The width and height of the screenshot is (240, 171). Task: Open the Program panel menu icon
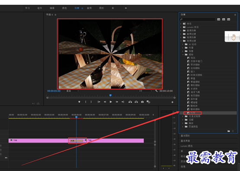click(x=55, y=15)
